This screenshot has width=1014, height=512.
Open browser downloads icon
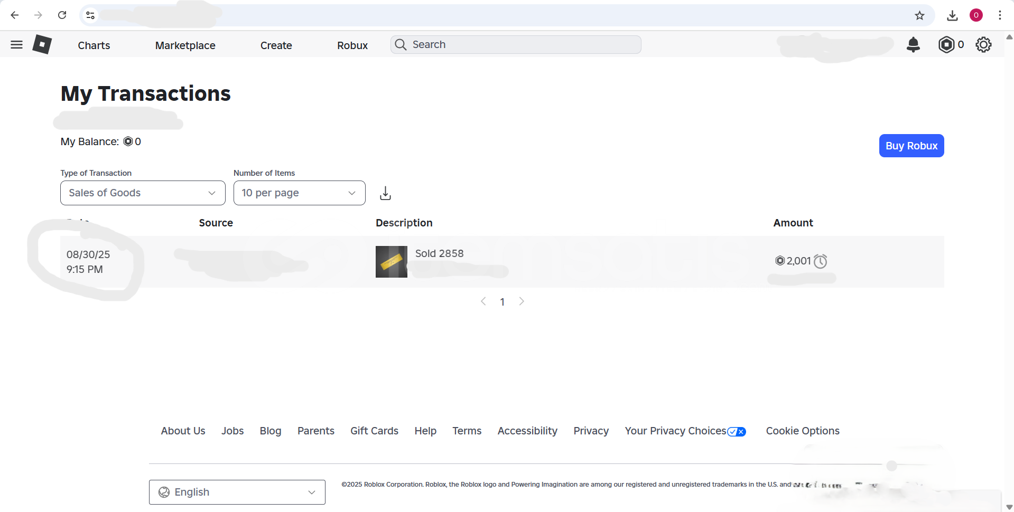952,15
